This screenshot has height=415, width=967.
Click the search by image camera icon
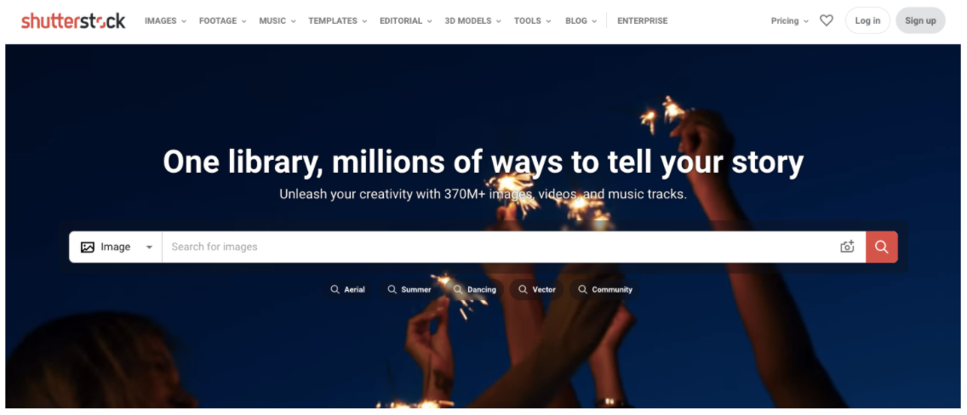point(847,247)
